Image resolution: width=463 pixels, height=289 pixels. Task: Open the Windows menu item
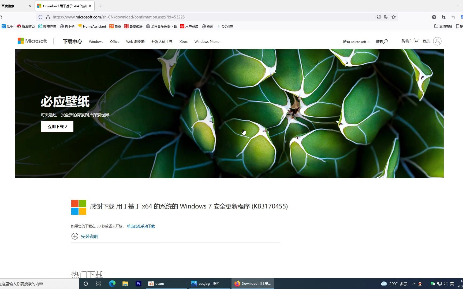(96, 41)
